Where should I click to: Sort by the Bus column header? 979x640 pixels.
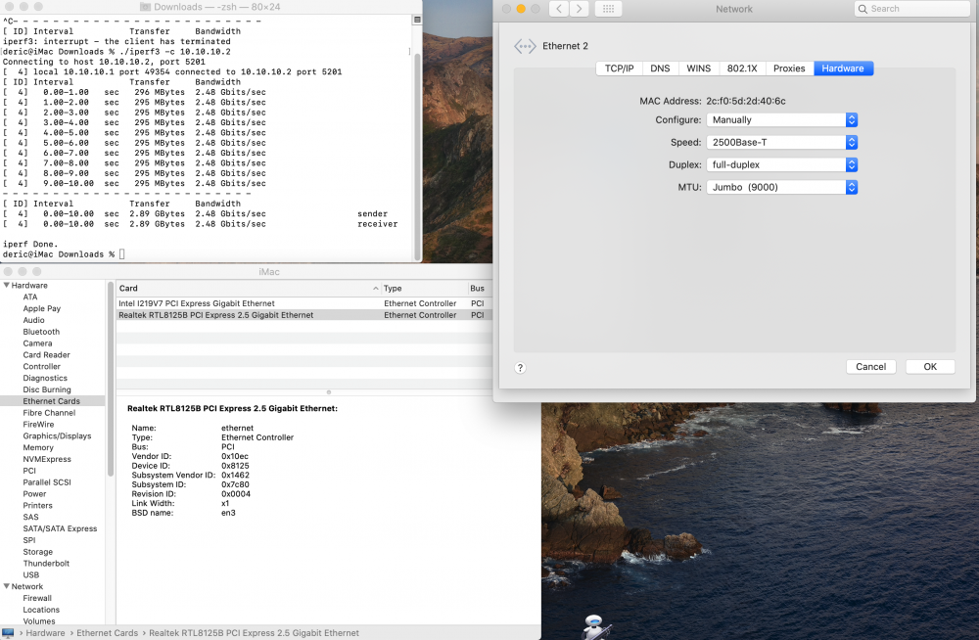coord(480,289)
